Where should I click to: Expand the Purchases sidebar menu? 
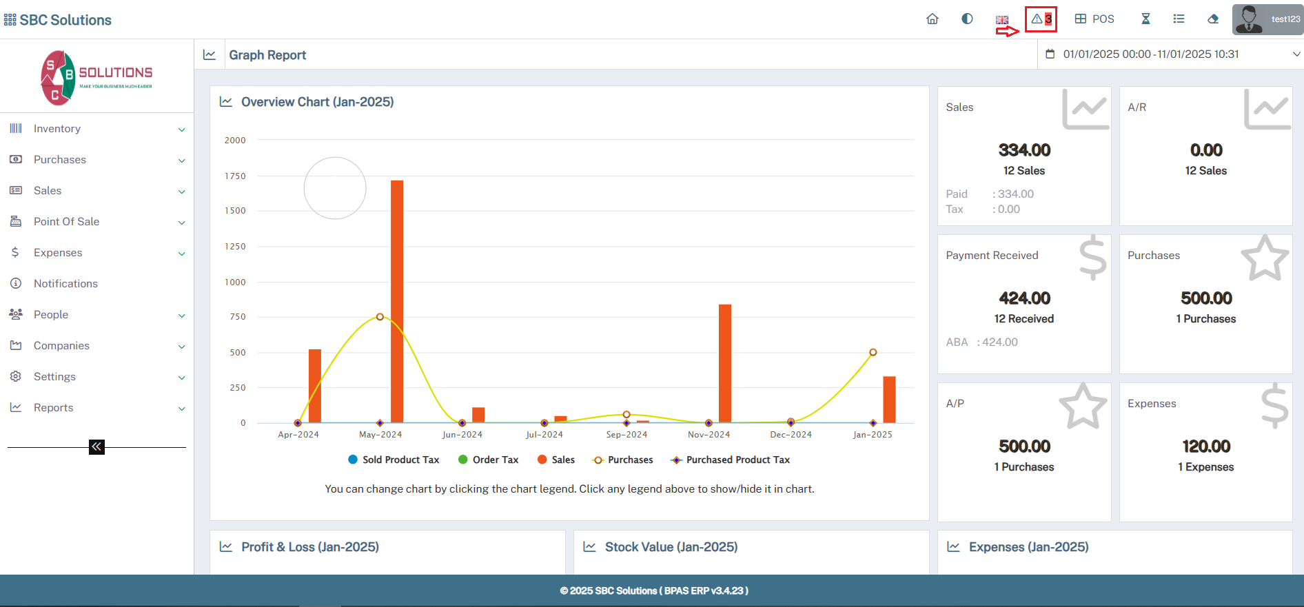tap(96, 160)
